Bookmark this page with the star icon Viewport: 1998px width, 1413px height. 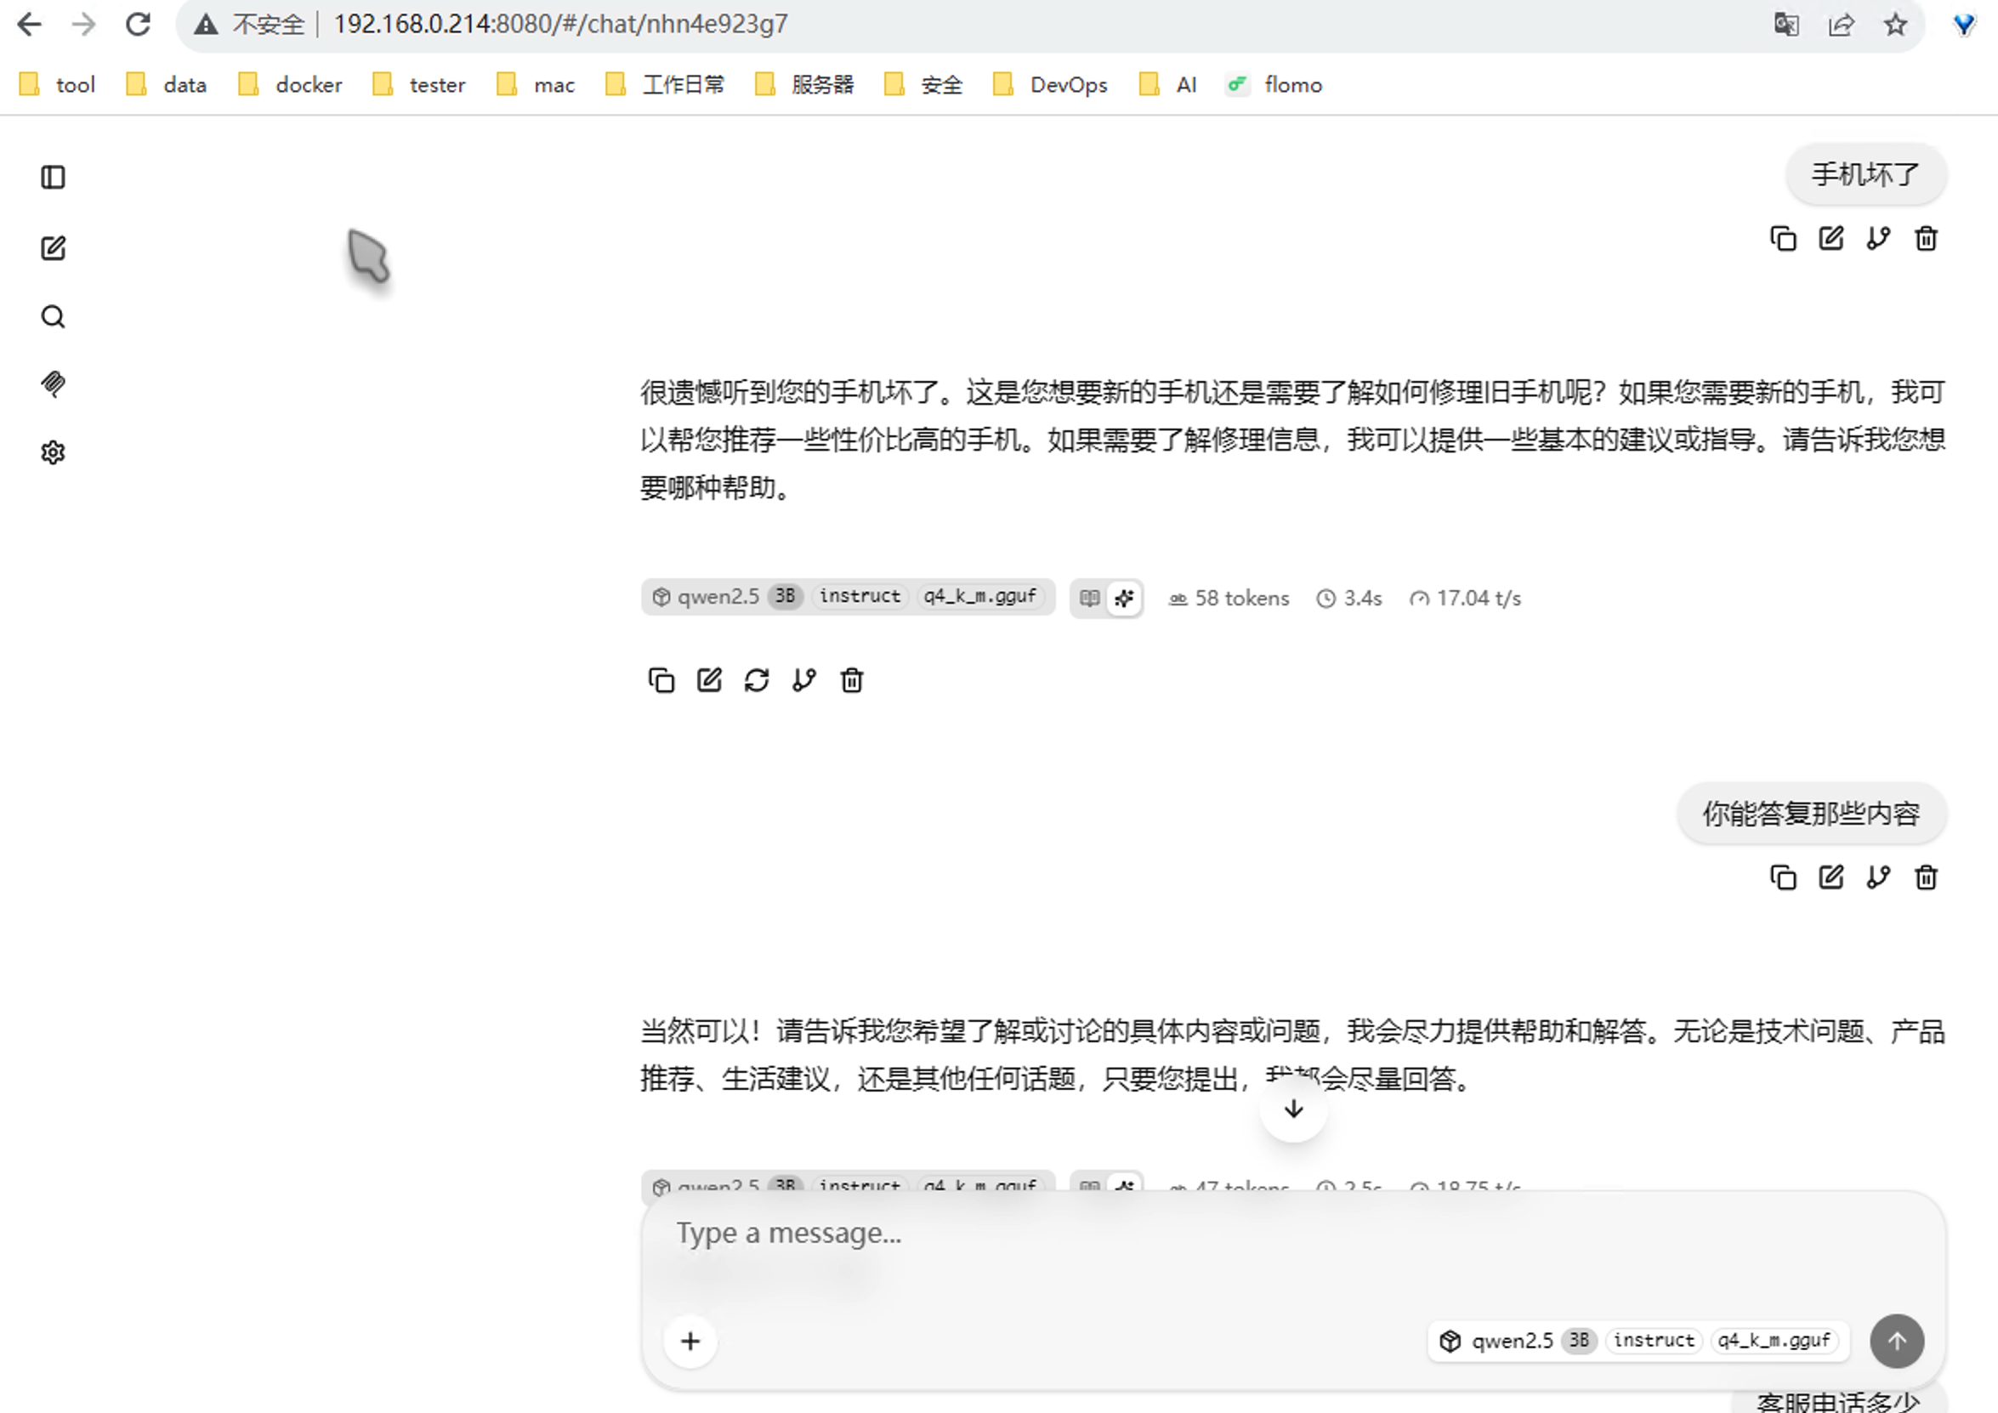(x=1895, y=24)
